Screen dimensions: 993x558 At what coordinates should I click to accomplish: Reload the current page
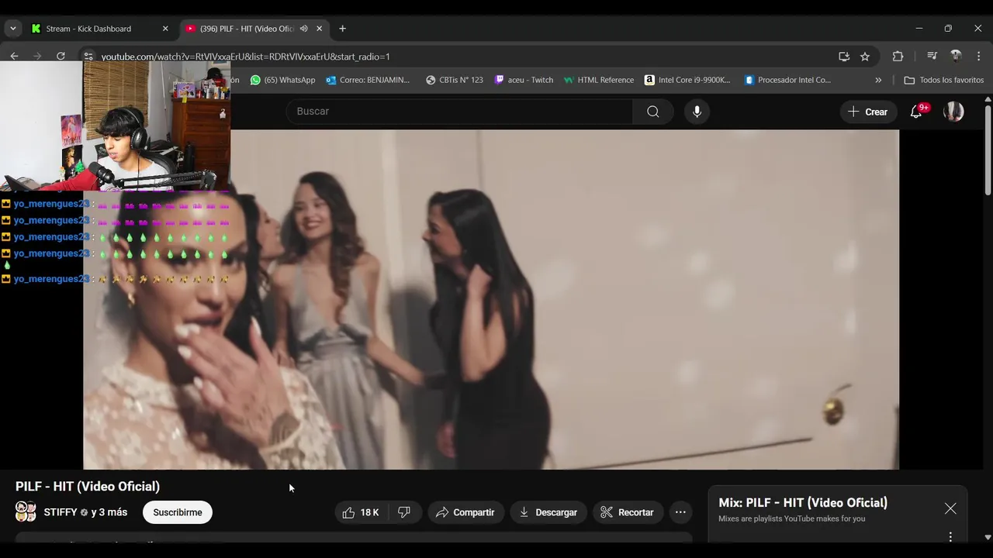tap(61, 56)
